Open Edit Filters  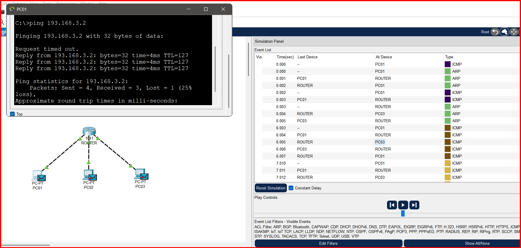point(328,243)
